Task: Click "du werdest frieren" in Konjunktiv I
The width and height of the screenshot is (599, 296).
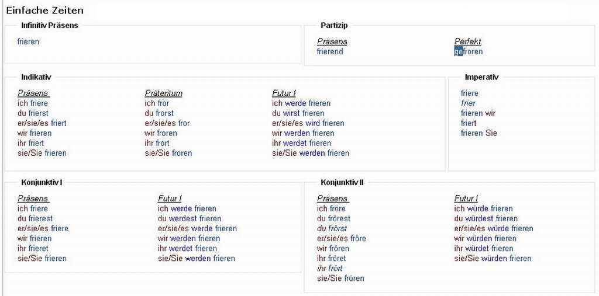Action: pos(190,218)
